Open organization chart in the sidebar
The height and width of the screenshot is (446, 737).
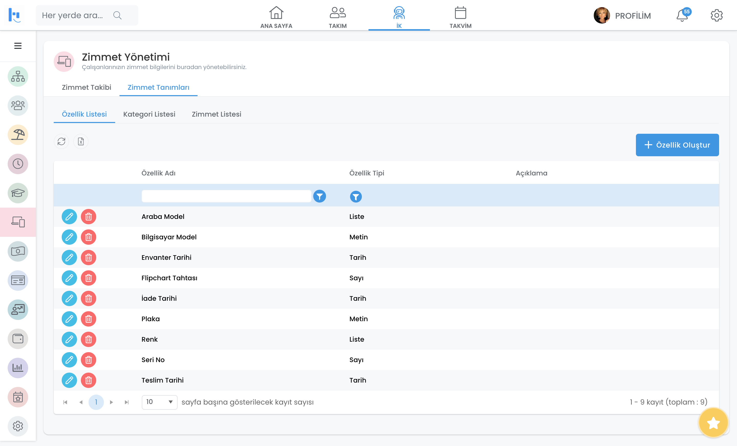(18, 76)
